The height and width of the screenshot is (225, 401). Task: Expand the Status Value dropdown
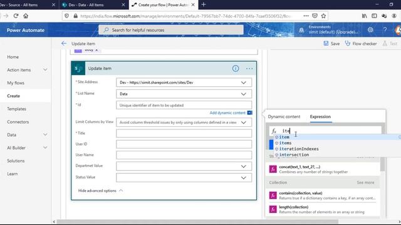tap(244, 177)
